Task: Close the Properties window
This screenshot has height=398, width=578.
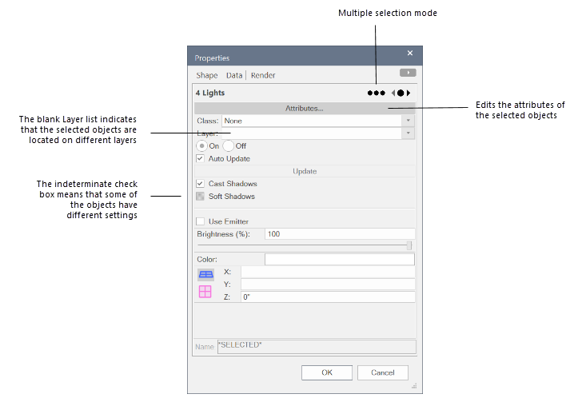Action: (x=410, y=54)
